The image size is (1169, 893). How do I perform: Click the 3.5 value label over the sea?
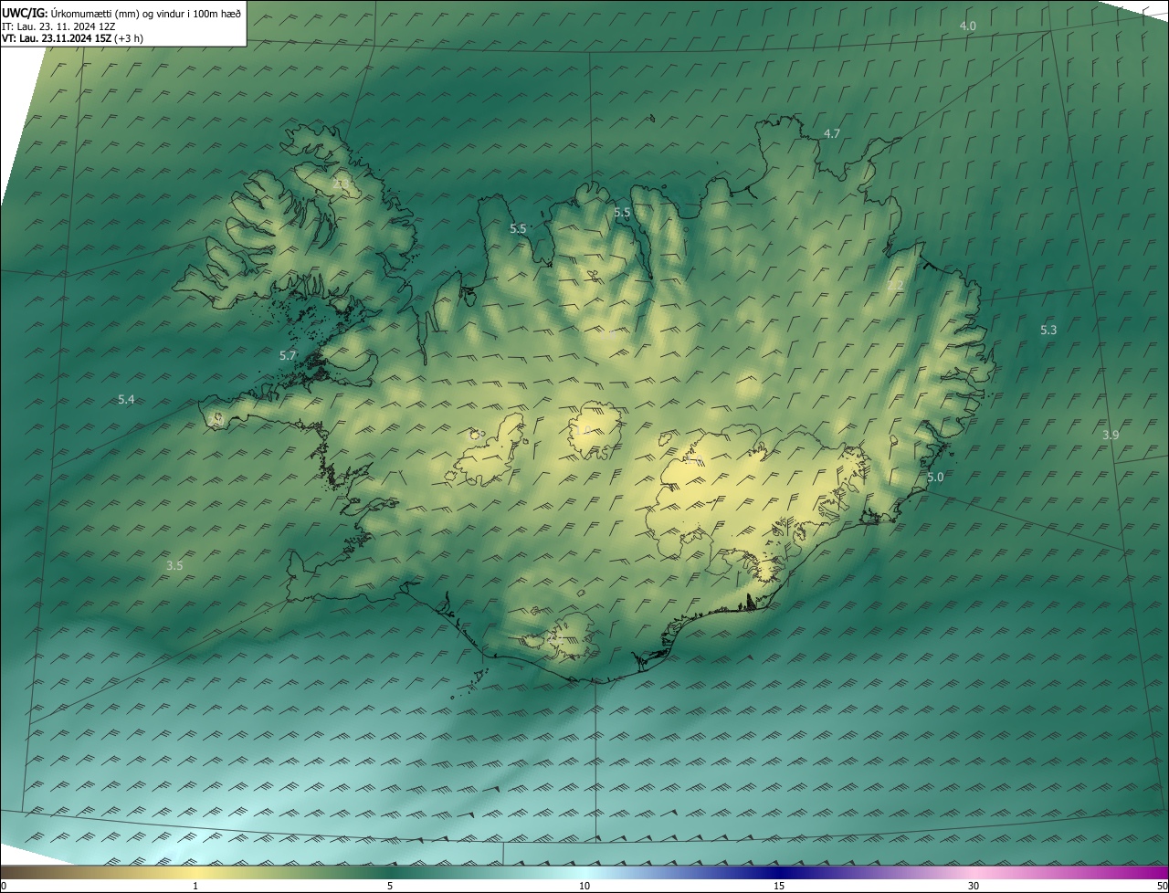174,565
